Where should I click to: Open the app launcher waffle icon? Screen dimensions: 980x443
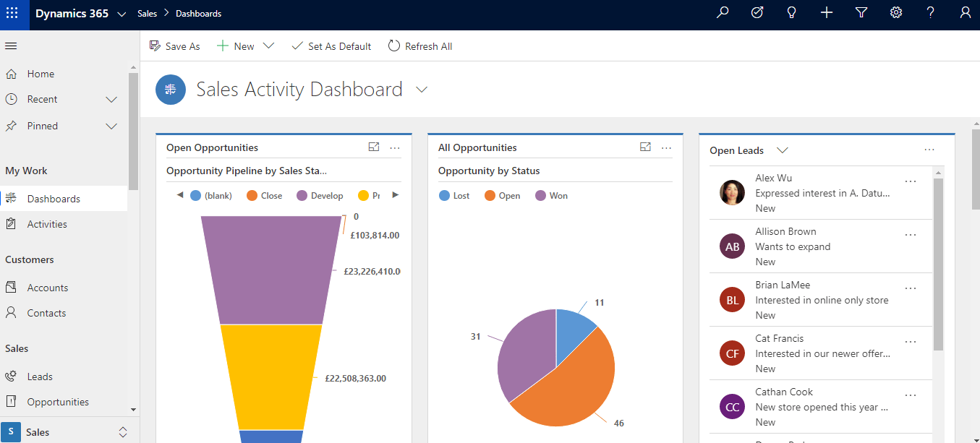point(12,13)
